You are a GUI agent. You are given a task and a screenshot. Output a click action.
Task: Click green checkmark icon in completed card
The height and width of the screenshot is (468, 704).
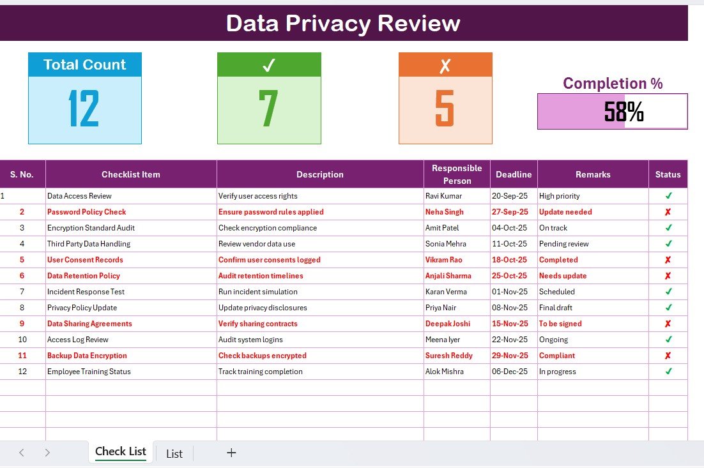click(269, 64)
